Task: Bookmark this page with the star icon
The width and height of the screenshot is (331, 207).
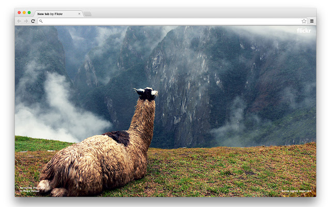Action: click(304, 21)
